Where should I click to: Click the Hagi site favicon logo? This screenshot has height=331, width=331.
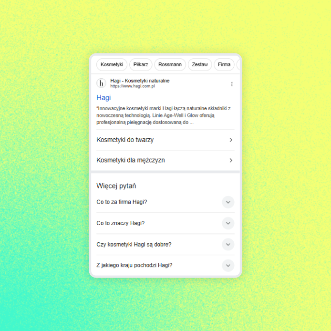pos(101,83)
